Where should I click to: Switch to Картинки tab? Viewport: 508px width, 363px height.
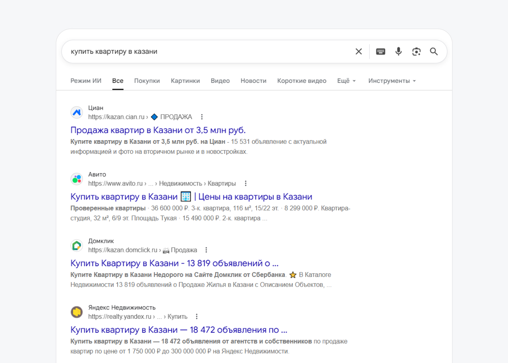185,81
